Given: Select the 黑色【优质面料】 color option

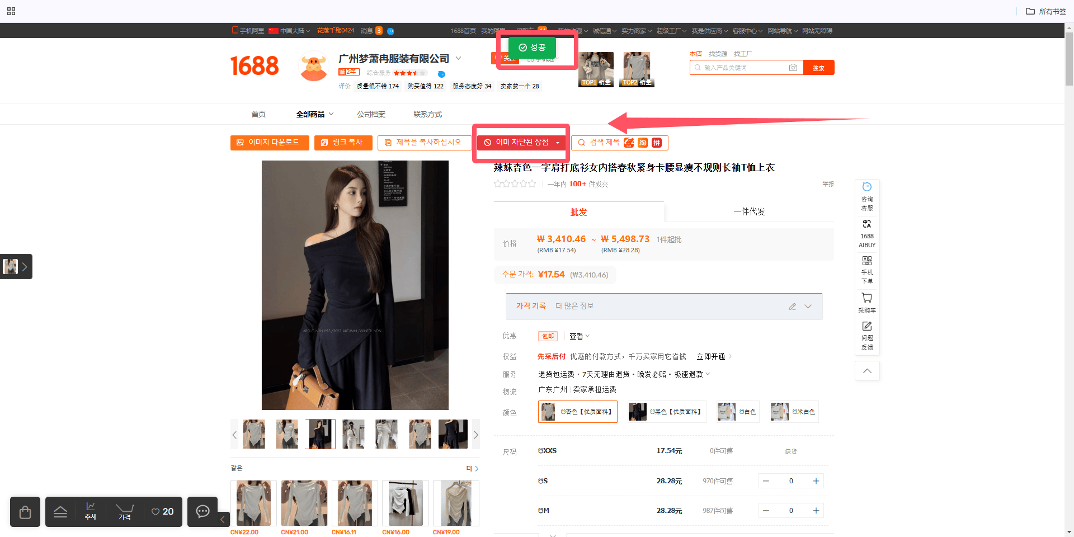Looking at the screenshot, I should [666, 412].
